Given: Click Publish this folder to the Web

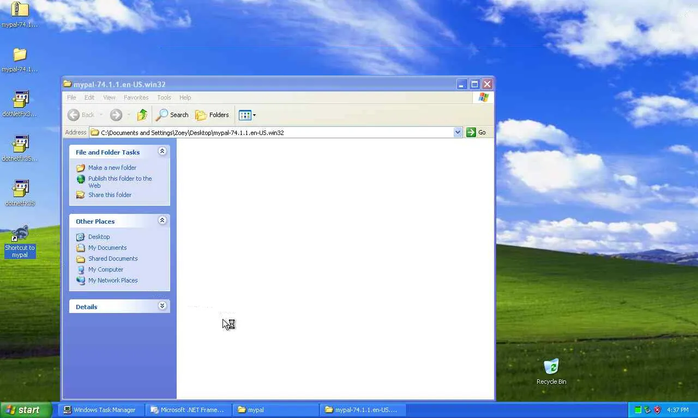Looking at the screenshot, I should [120, 182].
